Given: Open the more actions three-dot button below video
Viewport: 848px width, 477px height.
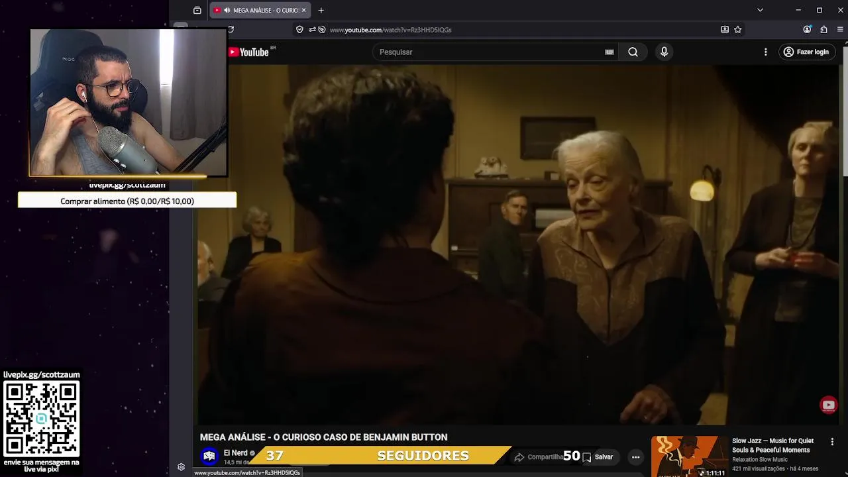Looking at the screenshot, I should 635,456.
